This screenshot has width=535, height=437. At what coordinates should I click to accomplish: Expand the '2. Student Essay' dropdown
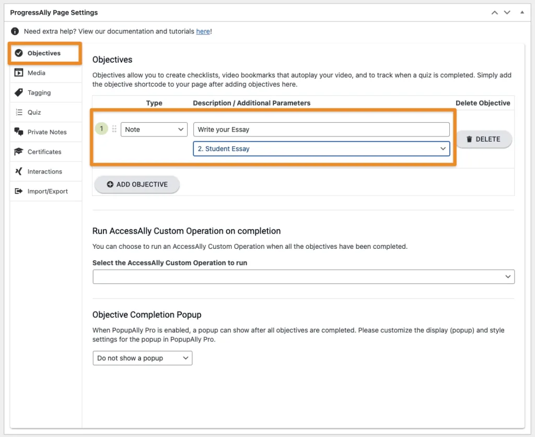click(321, 149)
